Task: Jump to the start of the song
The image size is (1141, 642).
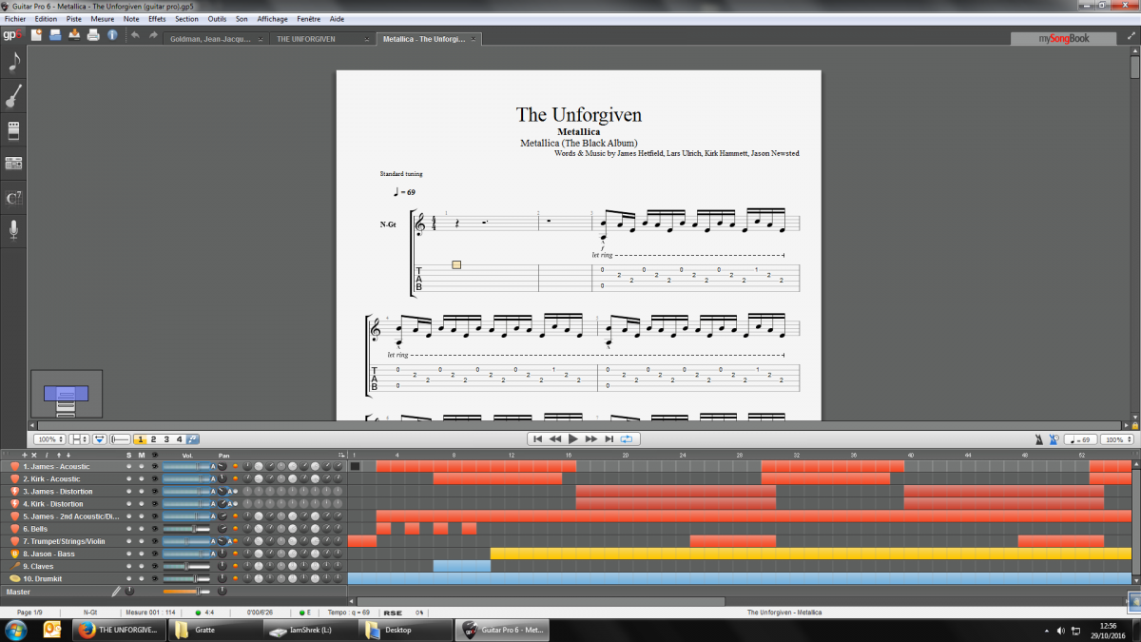Action: [x=537, y=439]
